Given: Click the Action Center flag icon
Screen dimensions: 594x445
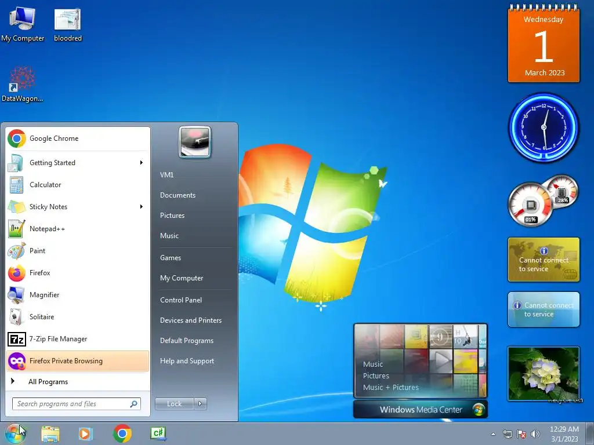Looking at the screenshot, I should (521, 434).
